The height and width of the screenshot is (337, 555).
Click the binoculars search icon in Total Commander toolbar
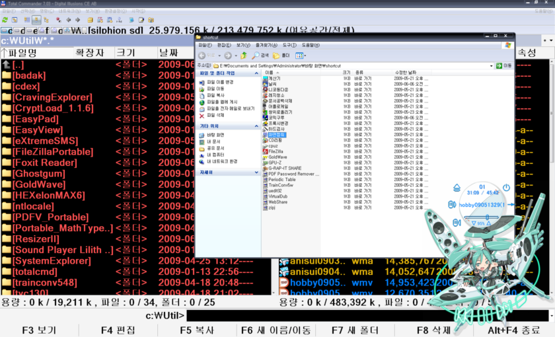point(151,20)
